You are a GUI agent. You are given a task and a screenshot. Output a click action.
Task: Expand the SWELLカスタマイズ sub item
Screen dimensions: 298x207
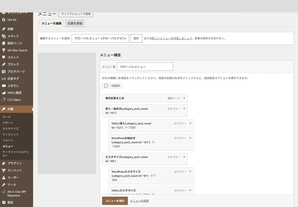pos(190,190)
